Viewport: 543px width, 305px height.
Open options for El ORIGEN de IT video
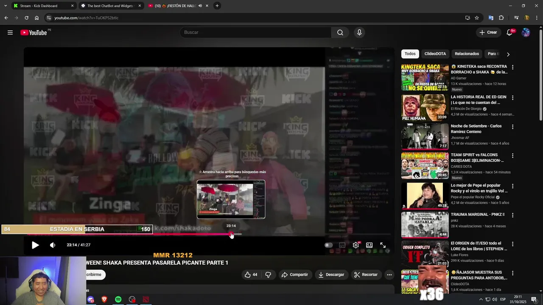point(512,244)
